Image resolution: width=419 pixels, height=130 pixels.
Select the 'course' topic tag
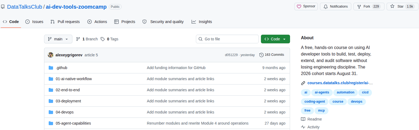coord(338,102)
